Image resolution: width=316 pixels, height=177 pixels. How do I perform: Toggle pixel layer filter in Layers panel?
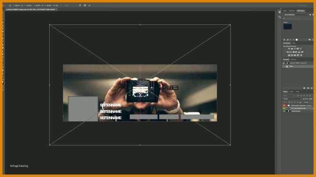tap(298, 96)
